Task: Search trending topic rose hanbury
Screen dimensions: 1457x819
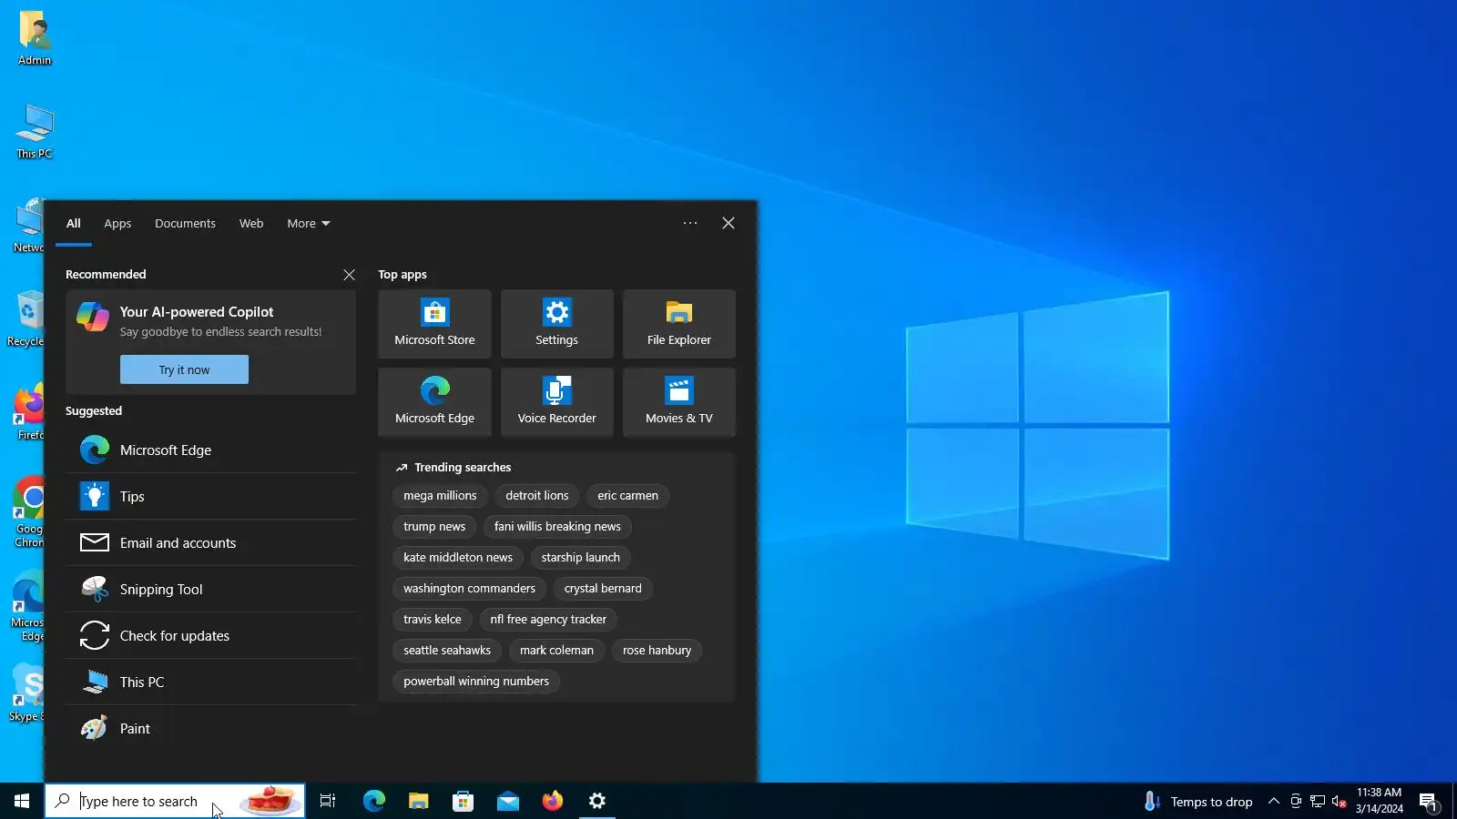Action: point(657,651)
